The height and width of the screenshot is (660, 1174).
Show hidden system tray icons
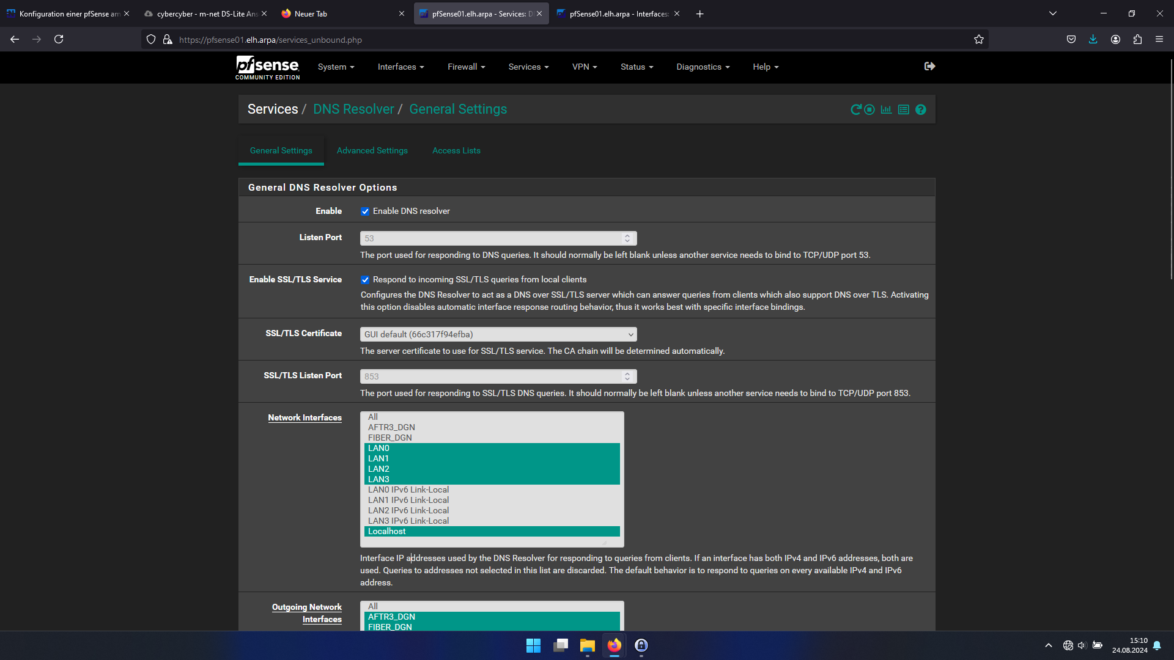click(x=1049, y=645)
